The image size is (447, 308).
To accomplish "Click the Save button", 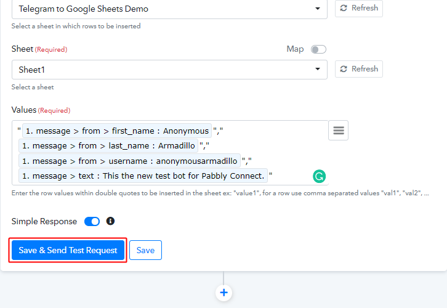I will click(145, 250).
